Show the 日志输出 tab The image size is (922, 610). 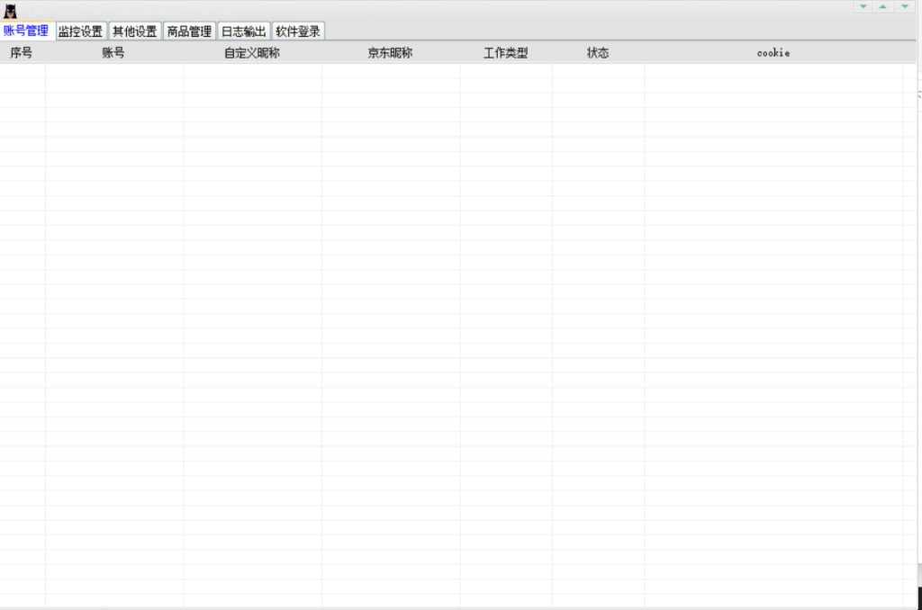(244, 31)
